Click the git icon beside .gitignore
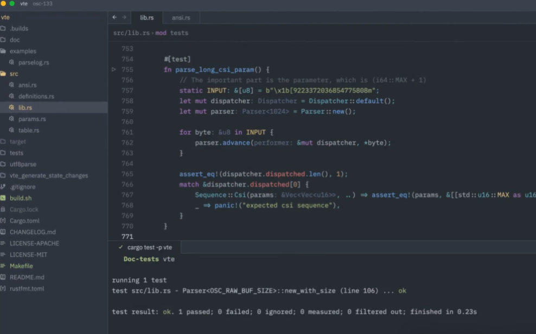 coord(3,187)
